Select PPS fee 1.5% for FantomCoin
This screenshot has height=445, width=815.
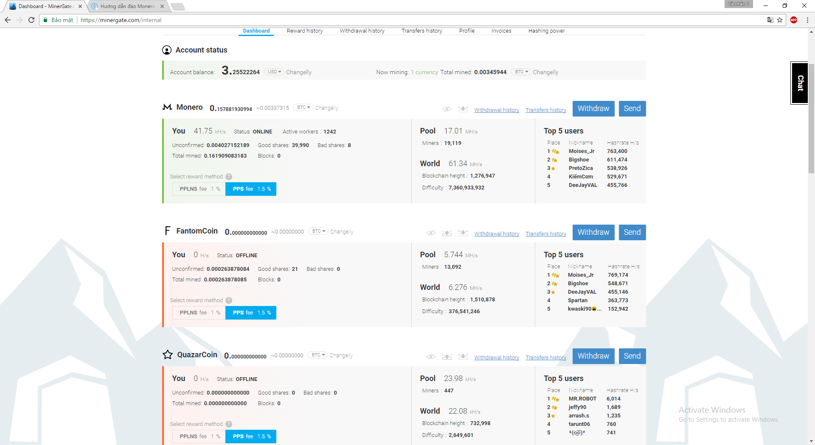click(251, 313)
